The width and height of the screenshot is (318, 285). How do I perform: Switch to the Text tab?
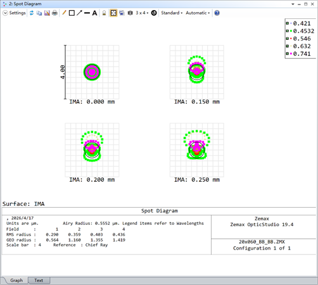[39, 281]
